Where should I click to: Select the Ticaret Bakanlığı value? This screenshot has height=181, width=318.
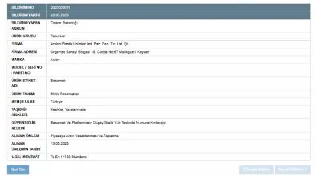[64, 23]
